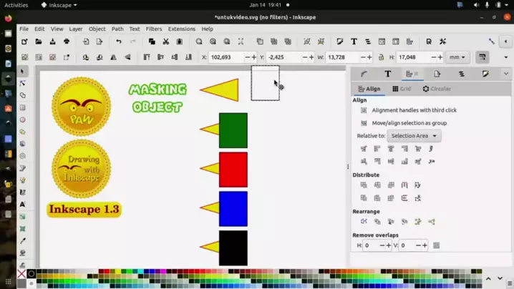Click the Cut scissors icon
This screenshot has height=289, width=514.
coord(165,42)
